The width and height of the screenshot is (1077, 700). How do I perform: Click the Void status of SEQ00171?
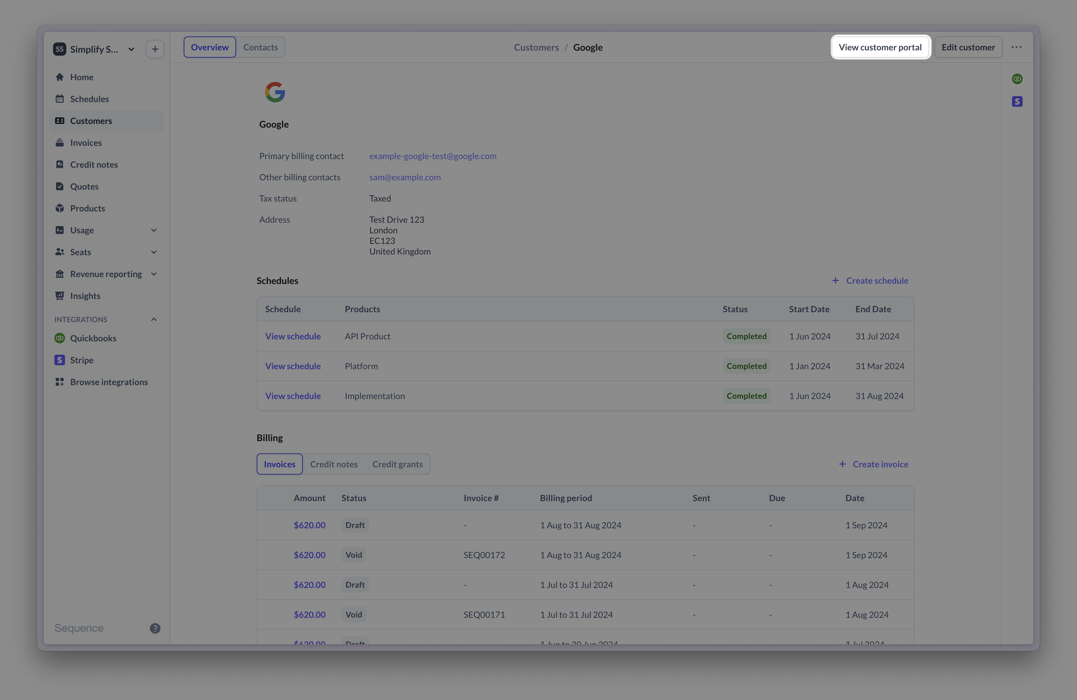coord(353,614)
